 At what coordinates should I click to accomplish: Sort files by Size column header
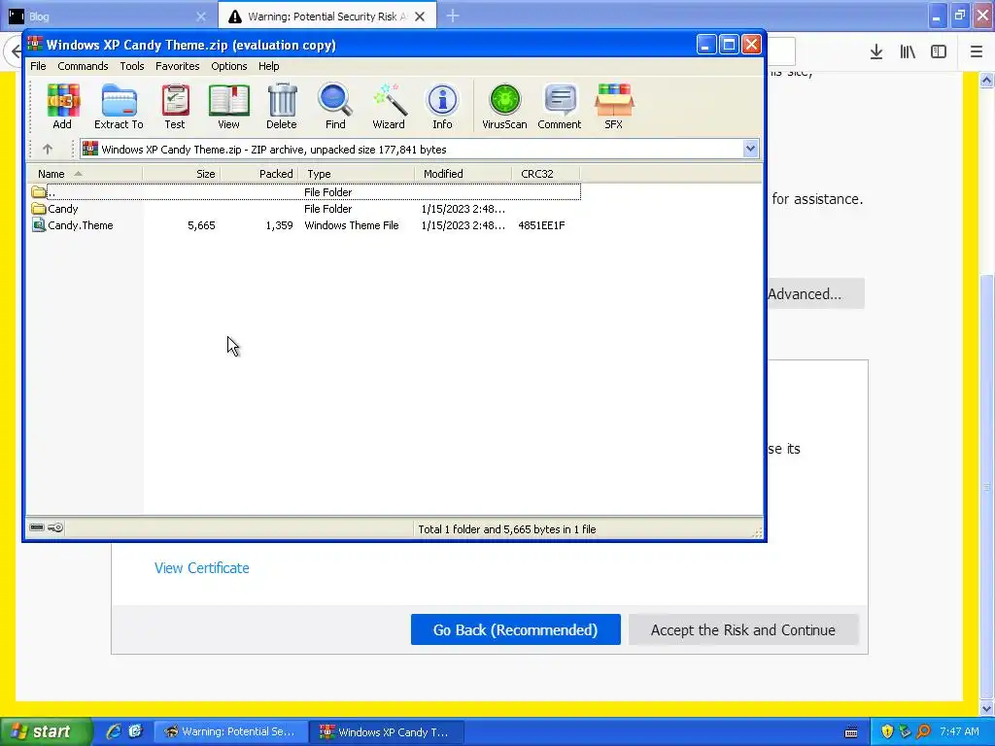pyautogui.click(x=182, y=174)
